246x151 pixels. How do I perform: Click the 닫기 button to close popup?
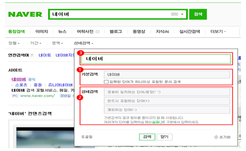coord(165,137)
